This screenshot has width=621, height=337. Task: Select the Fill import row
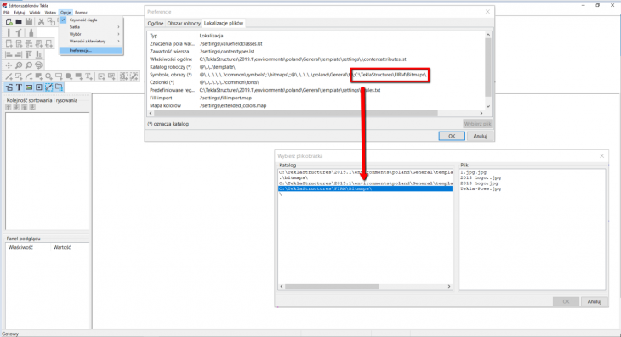(316, 98)
